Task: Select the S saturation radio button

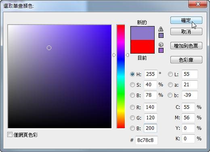Action: tap(132, 85)
